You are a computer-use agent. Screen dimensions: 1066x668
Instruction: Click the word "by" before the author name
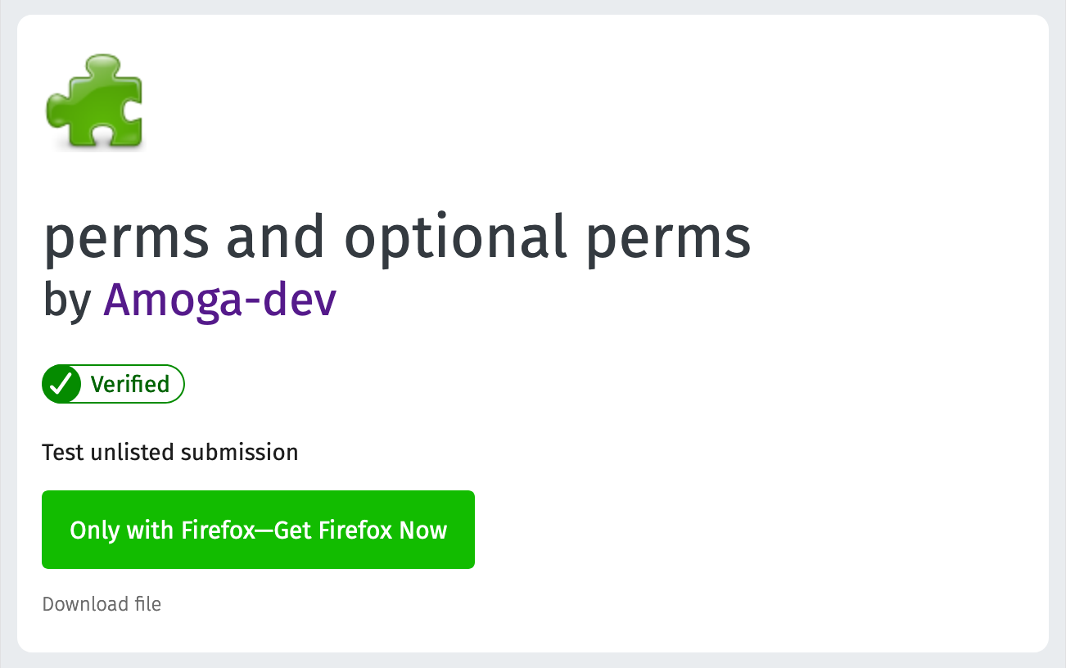(x=66, y=300)
